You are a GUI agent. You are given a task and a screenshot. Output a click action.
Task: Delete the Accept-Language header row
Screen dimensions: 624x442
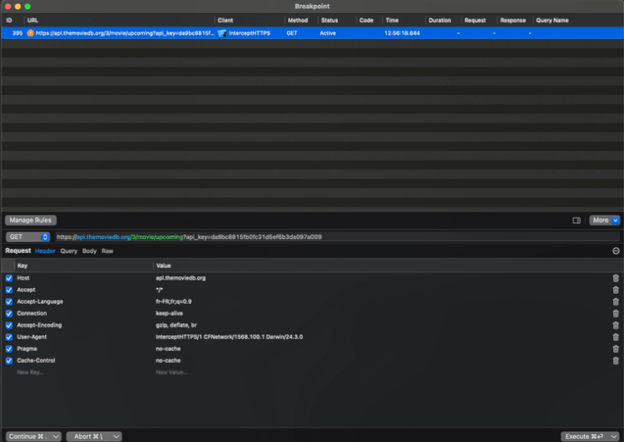coord(615,301)
